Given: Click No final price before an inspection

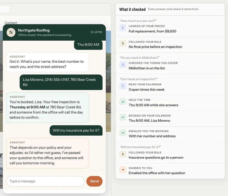Looking at the screenshot, I should pyautogui.click(x=155, y=47).
